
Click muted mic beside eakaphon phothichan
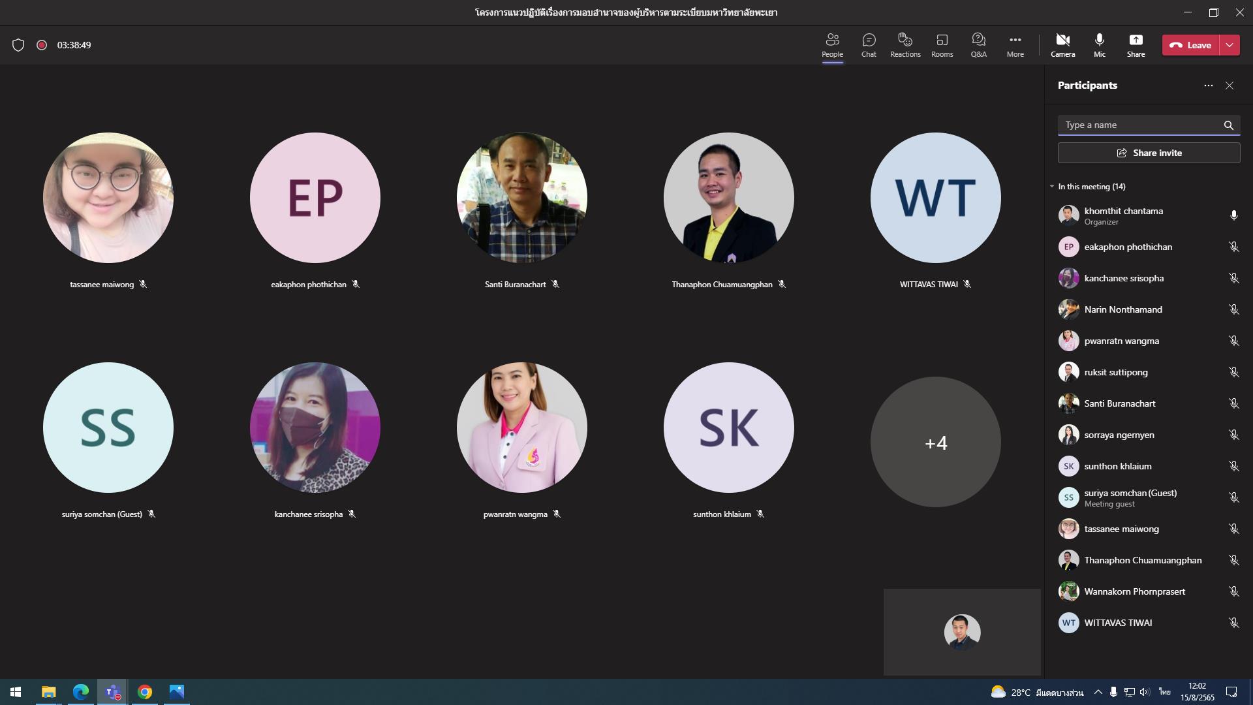click(x=1233, y=247)
